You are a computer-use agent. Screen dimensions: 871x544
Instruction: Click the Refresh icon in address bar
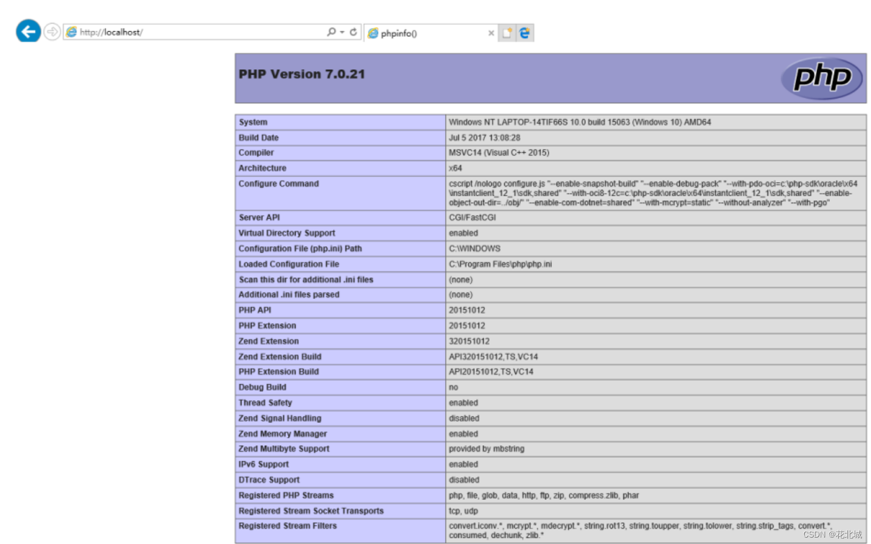coord(353,32)
